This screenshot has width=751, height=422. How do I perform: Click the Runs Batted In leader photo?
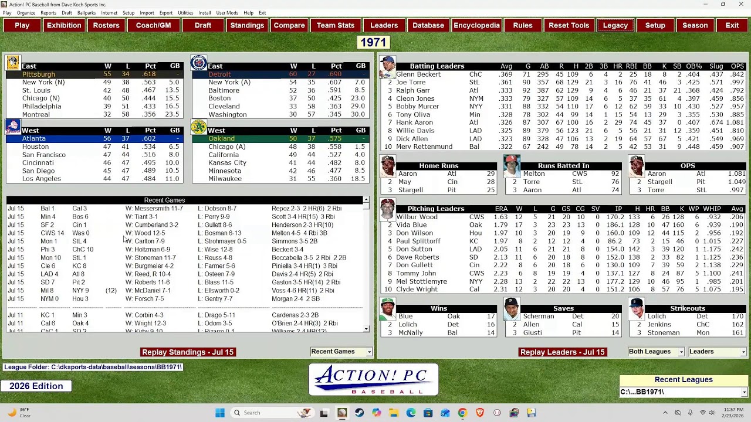tap(512, 166)
